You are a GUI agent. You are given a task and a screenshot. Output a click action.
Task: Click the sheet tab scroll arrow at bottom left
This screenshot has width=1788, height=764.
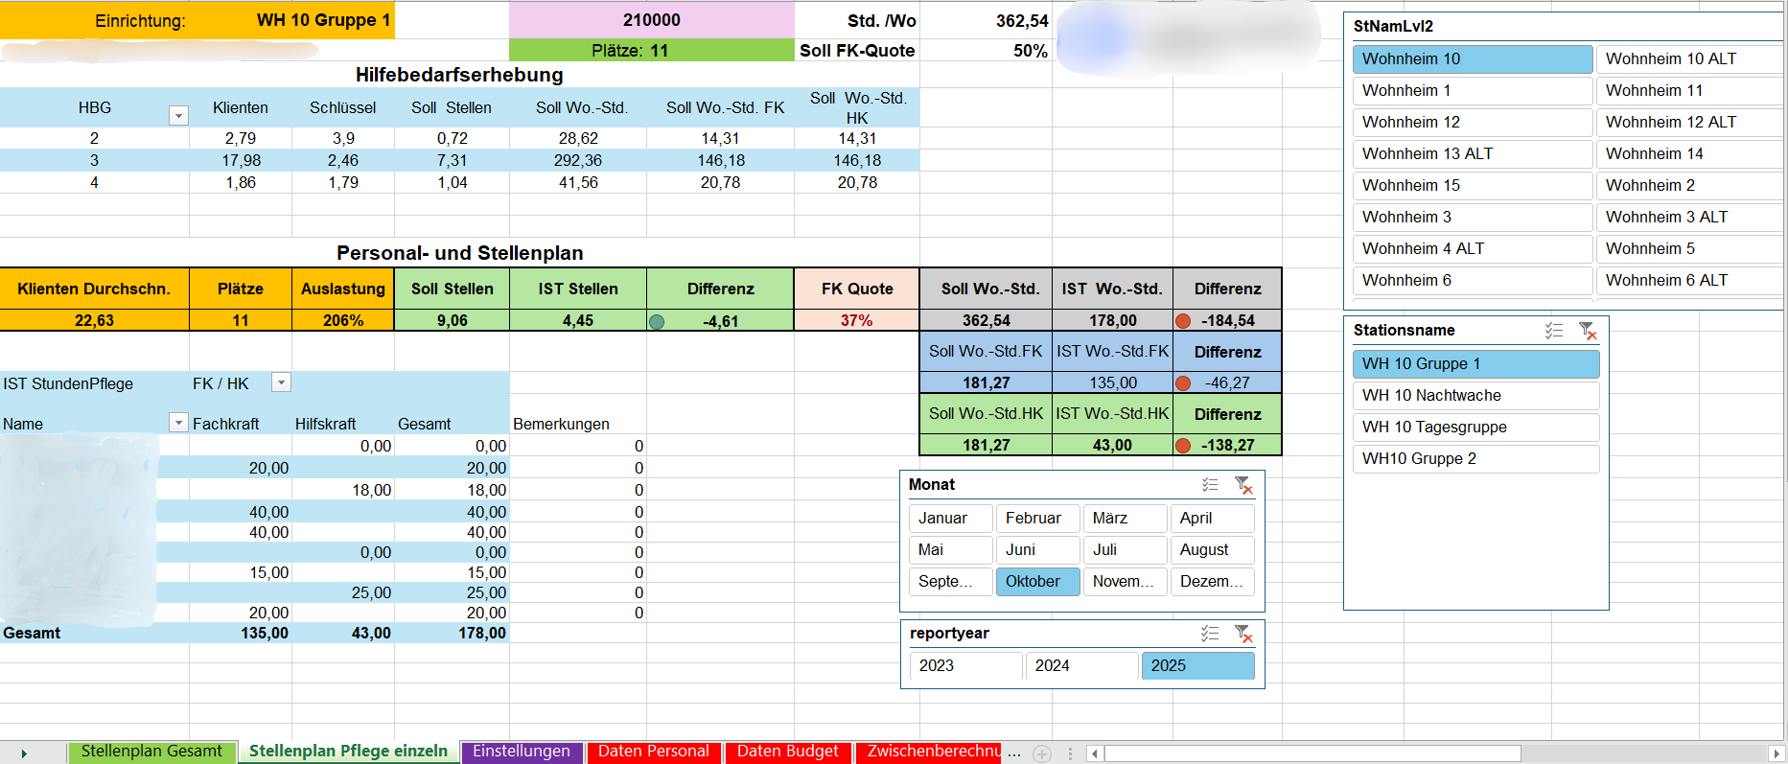(x=24, y=753)
